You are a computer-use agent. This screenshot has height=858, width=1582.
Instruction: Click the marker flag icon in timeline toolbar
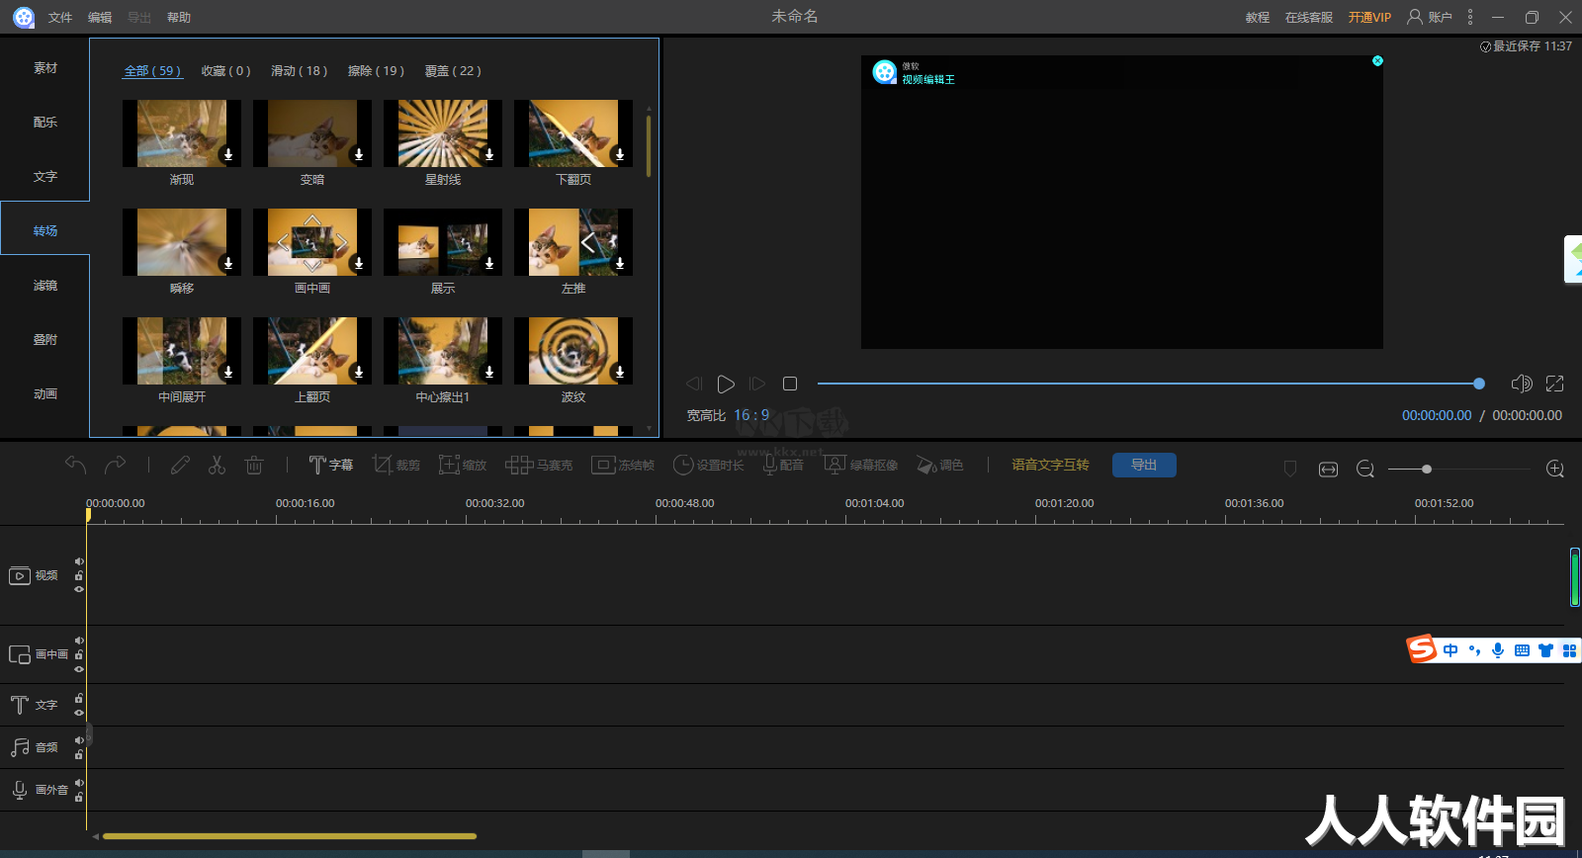(1289, 469)
